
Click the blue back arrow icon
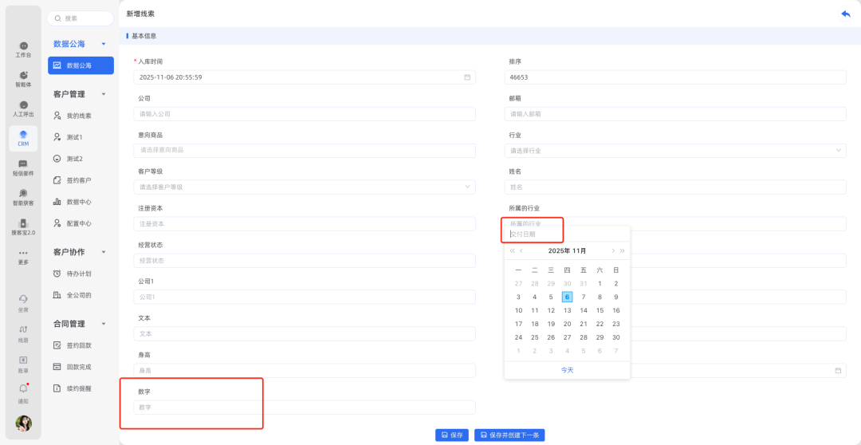(x=845, y=14)
